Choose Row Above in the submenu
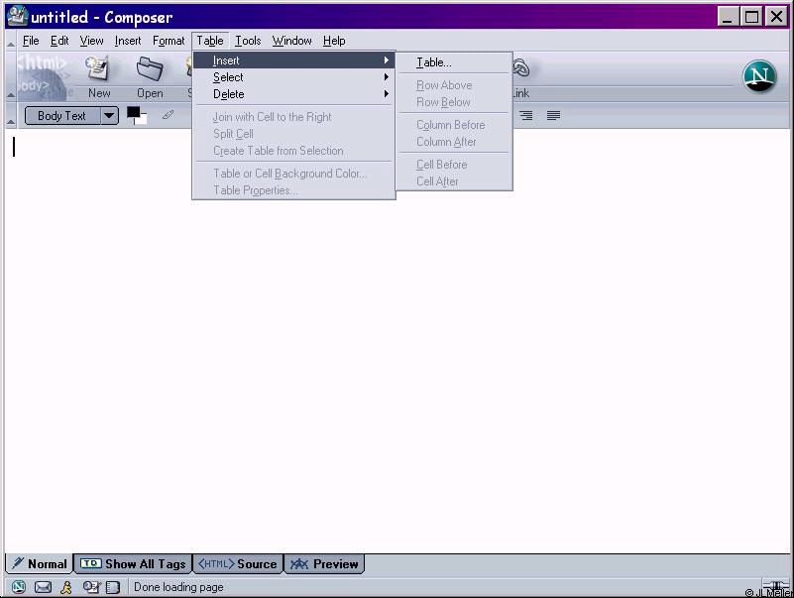Image resolution: width=794 pixels, height=598 pixels. (454, 85)
